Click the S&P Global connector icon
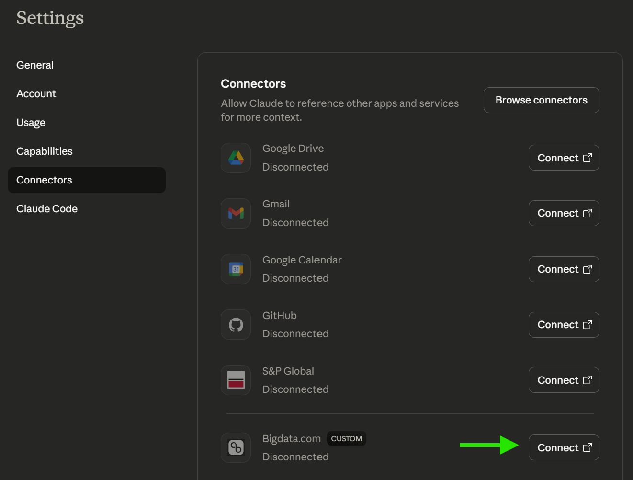Screen dimensions: 633x480 pos(236,380)
